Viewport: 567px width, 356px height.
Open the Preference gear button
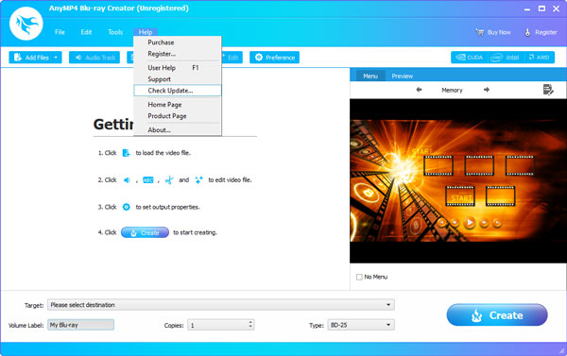[x=274, y=58]
